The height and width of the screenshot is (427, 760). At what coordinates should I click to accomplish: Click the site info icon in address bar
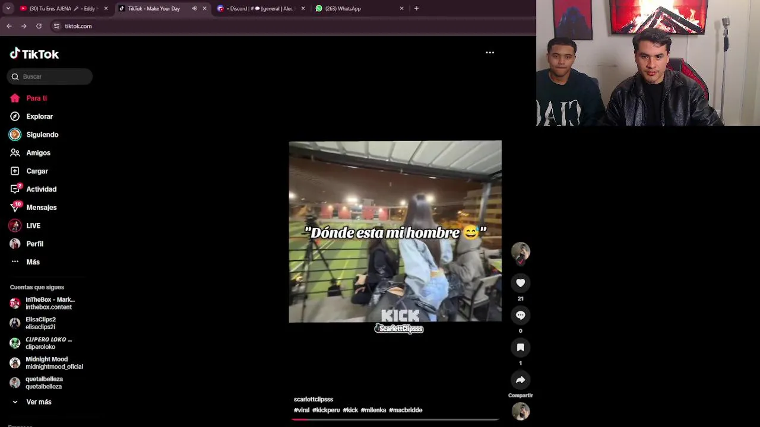pos(56,26)
